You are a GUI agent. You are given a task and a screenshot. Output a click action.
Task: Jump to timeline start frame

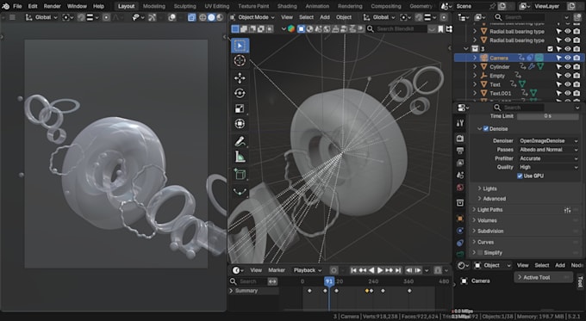coord(353,270)
